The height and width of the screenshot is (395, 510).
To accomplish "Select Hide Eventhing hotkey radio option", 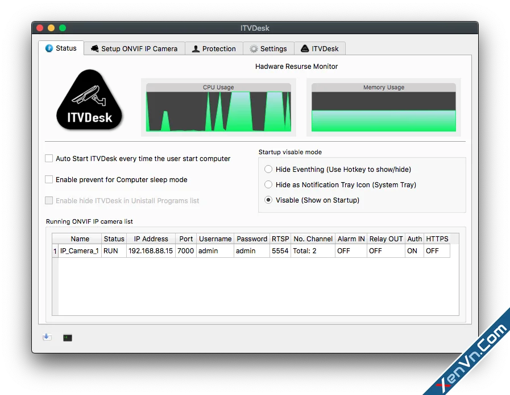I will (268, 169).
